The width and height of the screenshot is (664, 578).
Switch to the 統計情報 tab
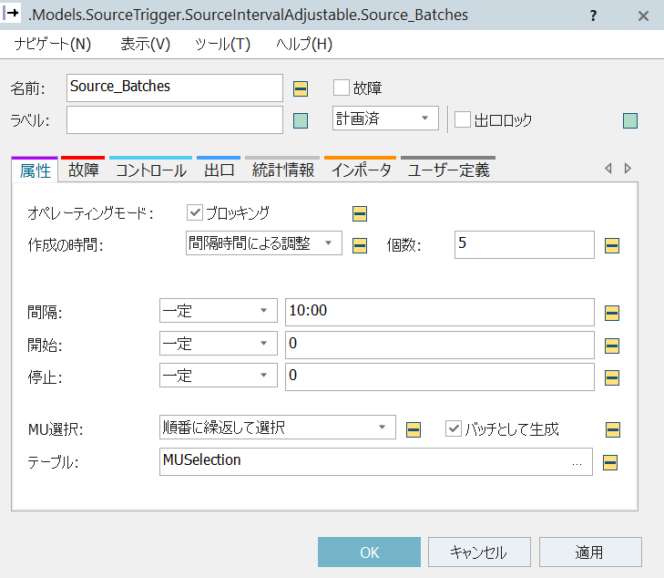click(x=283, y=170)
